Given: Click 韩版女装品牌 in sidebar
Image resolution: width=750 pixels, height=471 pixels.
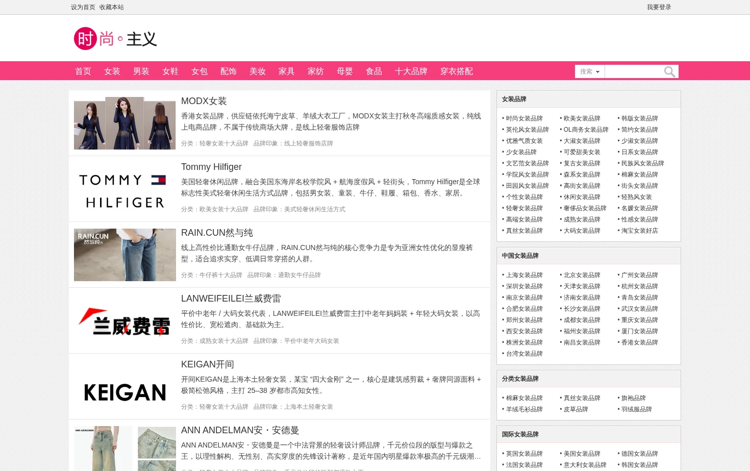Looking at the screenshot, I should pyautogui.click(x=640, y=118).
